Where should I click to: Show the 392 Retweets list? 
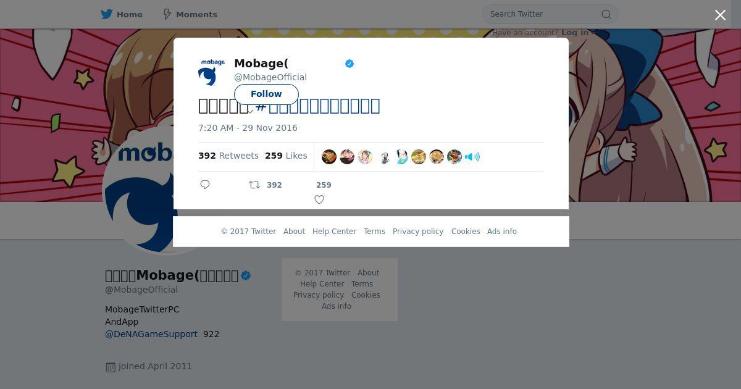(x=228, y=156)
